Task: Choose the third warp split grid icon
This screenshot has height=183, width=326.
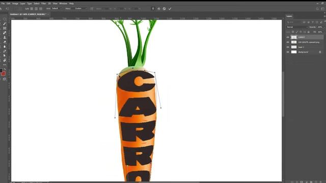Action: click(x=41, y=9)
